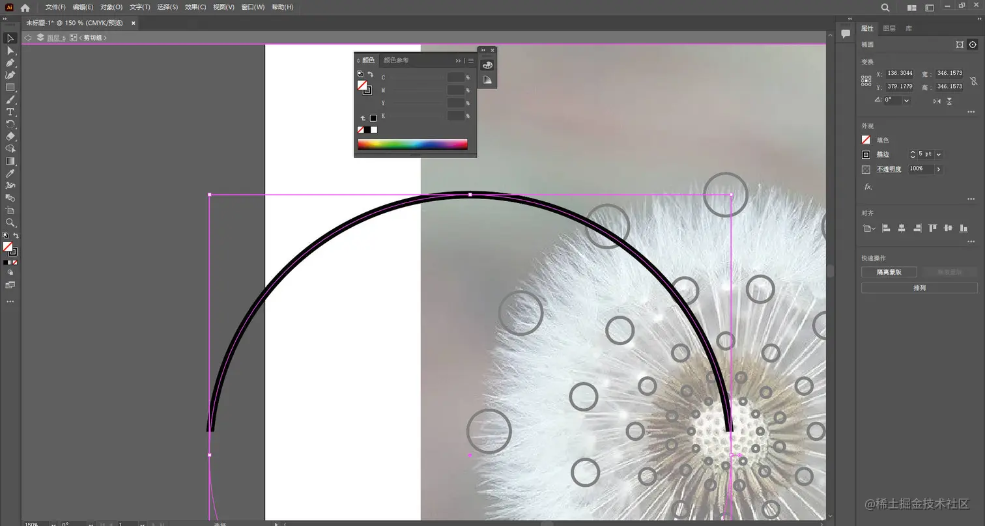
Task: Open the Color panel via the palette icon
Action: click(x=487, y=66)
